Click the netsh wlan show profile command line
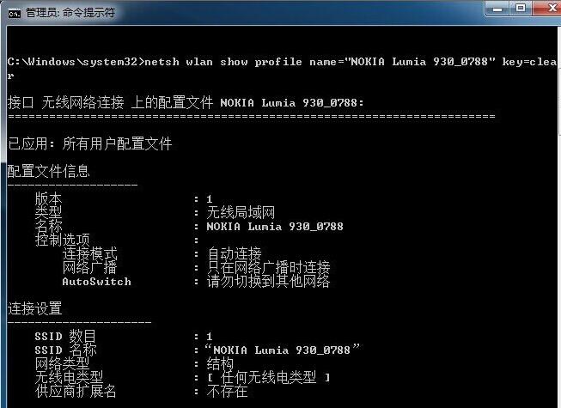Screen dimensions: 561x408 point(282,68)
